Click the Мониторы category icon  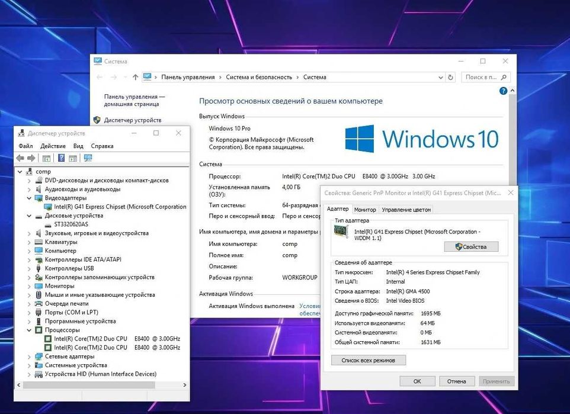(x=39, y=286)
